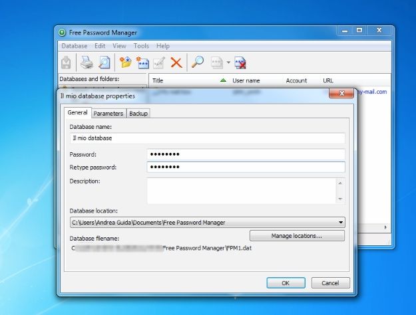Sort by the Account column header
The image size is (416, 315).
click(296, 80)
